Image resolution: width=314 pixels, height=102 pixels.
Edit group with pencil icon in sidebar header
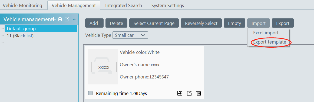(x=67, y=19)
